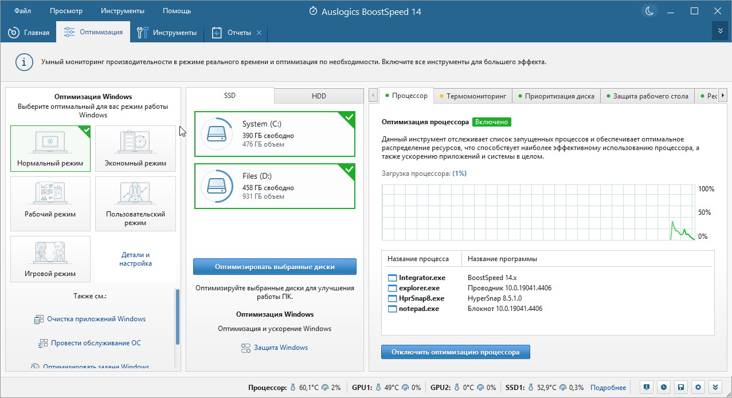Screen dimensions: 732x398
Task: Open Очистка приложений Windows link
Action: [x=96, y=319]
